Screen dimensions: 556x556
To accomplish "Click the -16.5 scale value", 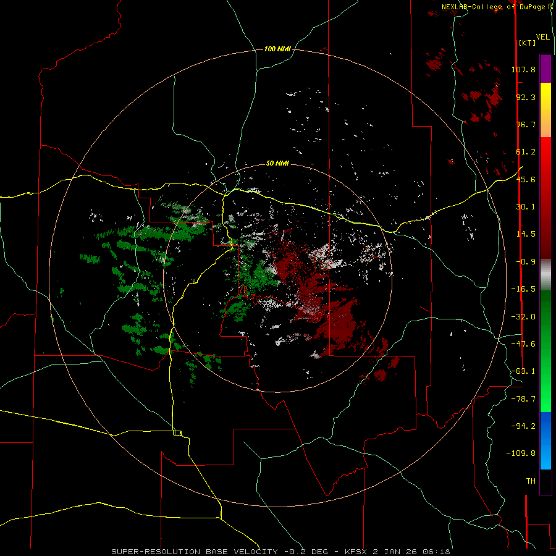I will tap(523, 289).
